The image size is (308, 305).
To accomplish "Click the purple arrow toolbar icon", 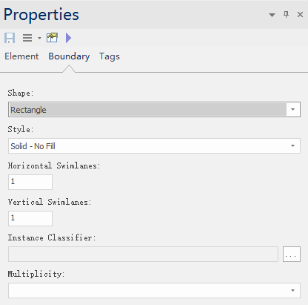I will [x=69, y=38].
